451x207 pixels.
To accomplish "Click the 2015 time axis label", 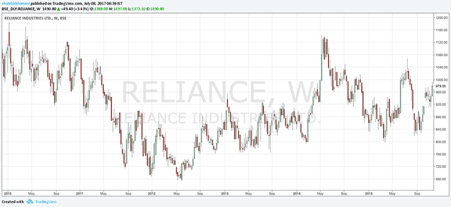I will tap(368, 193).
